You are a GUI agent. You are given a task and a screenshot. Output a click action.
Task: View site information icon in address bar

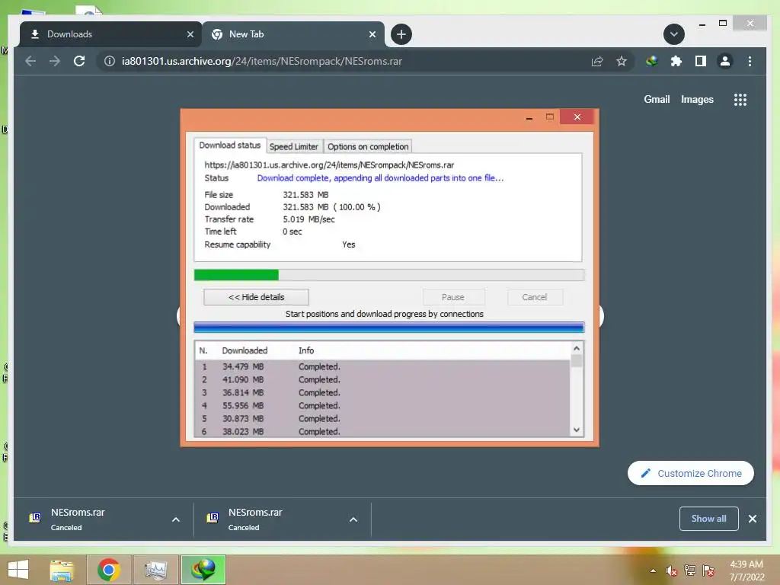point(110,61)
